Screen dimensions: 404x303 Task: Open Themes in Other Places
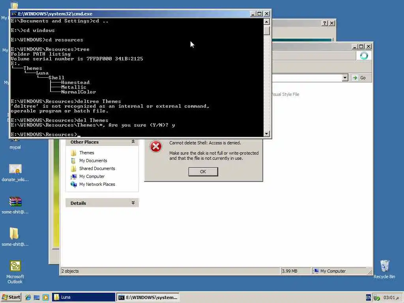[86, 153]
